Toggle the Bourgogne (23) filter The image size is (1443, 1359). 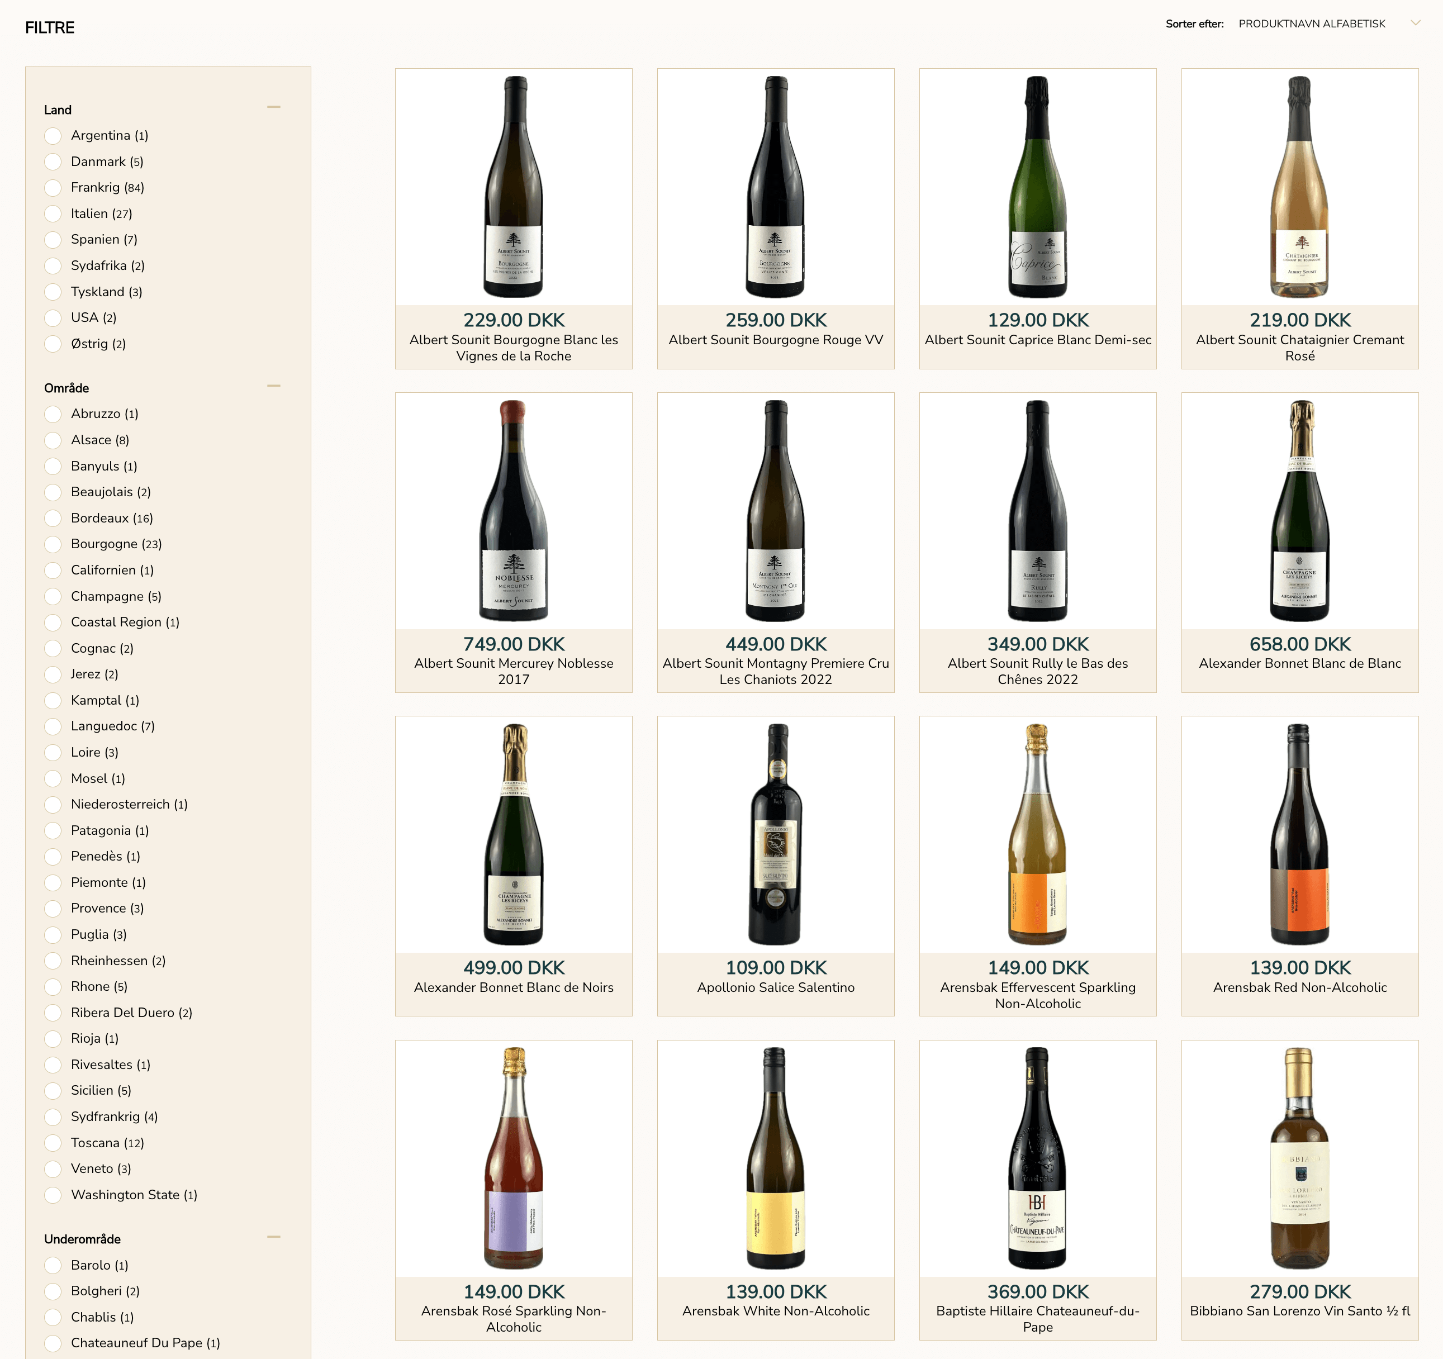(x=53, y=544)
